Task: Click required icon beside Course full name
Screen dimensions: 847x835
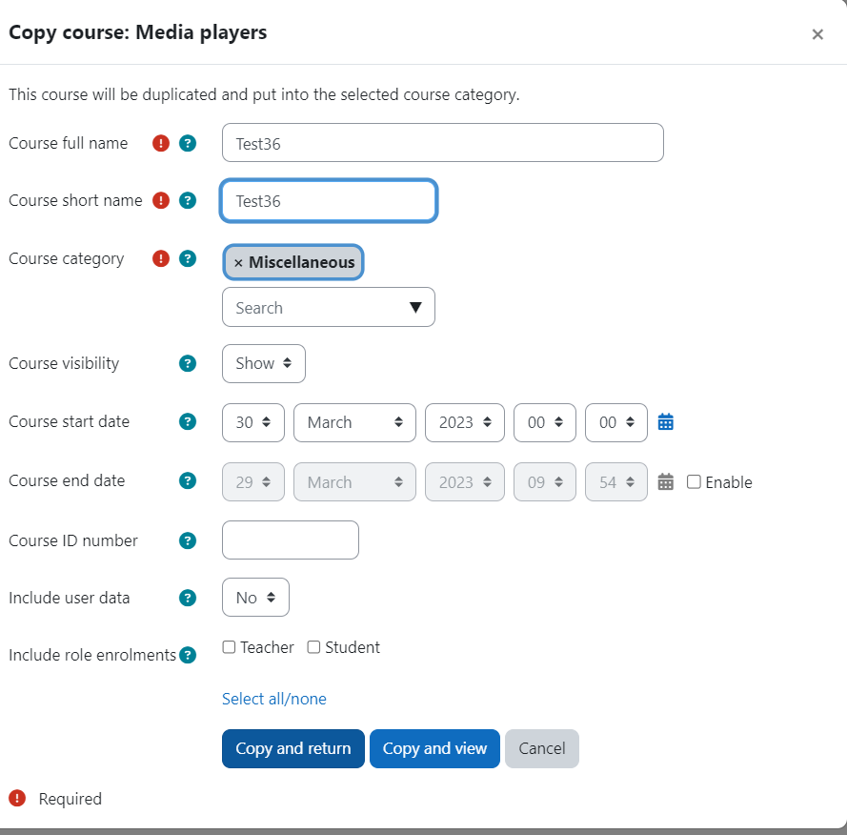Action: 161,143
